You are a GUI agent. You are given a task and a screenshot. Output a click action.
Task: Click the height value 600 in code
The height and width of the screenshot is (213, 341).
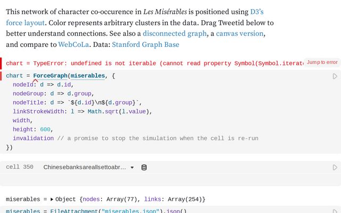[45, 129]
